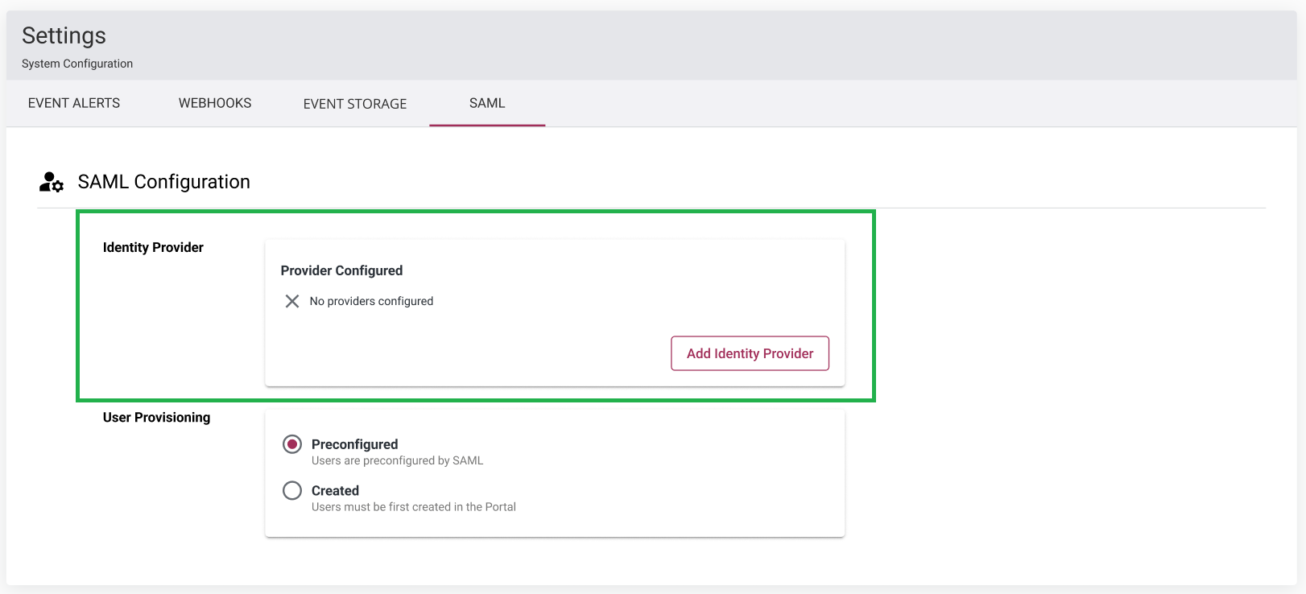Click the User Provisioning section label
Screen dimensions: 1306x594
click(156, 417)
